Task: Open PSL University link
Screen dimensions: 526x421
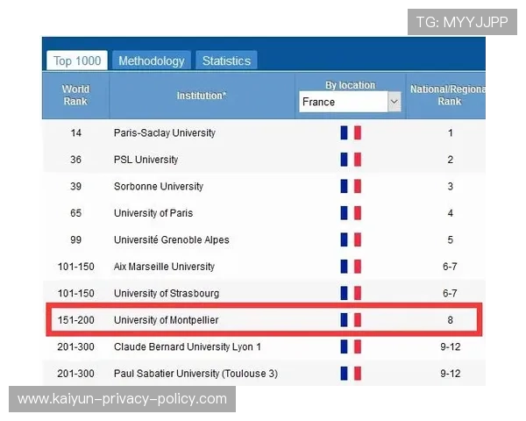Action: (x=146, y=160)
